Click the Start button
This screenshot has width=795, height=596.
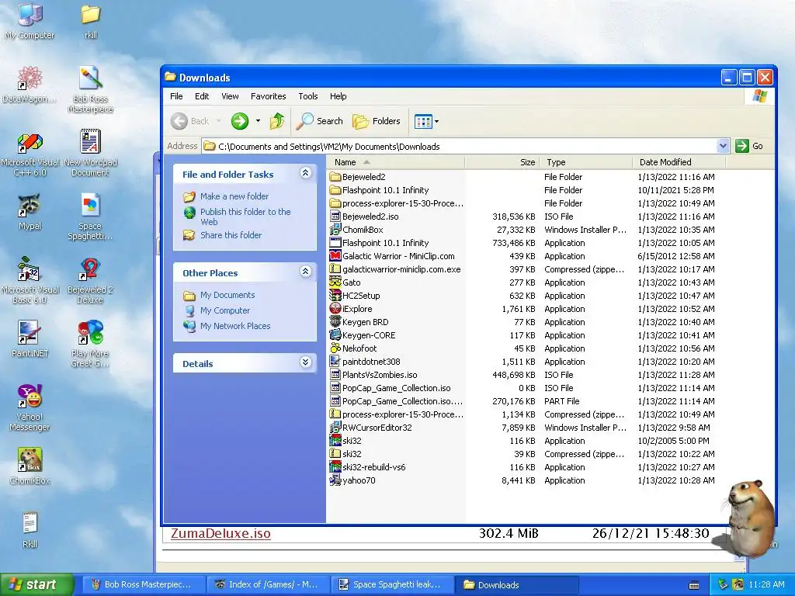36,584
